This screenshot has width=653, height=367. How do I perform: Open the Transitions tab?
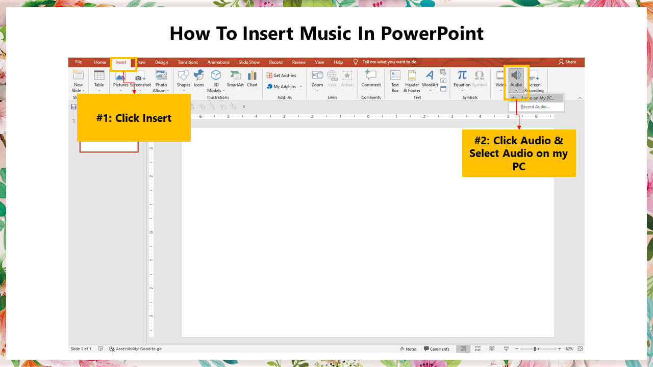pos(188,62)
